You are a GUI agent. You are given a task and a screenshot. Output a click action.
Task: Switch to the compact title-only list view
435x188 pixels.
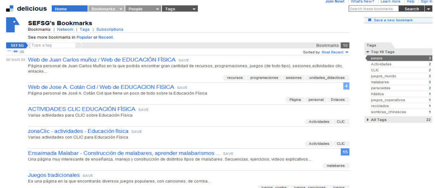[x=9, y=52]
